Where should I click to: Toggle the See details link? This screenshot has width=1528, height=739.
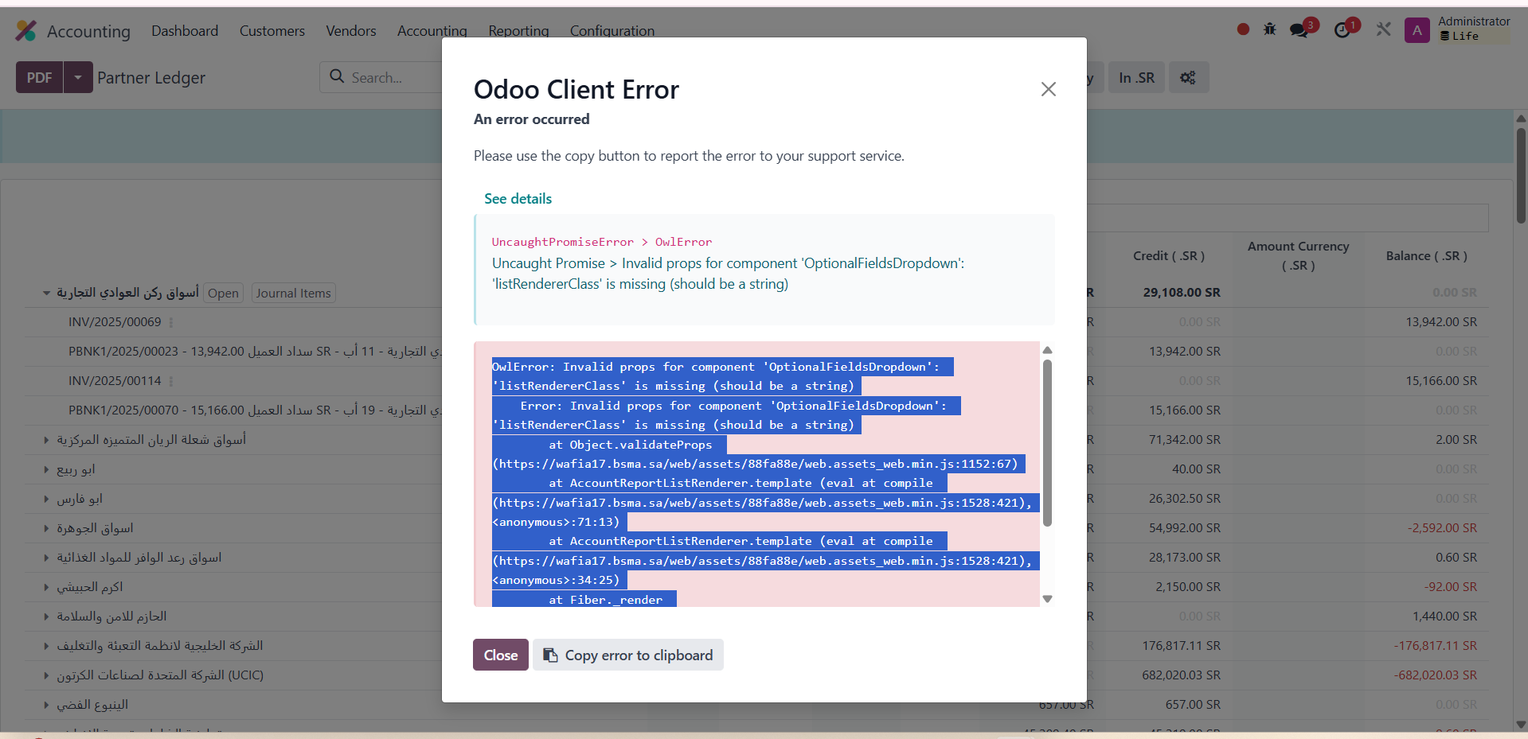pos(518,199)
